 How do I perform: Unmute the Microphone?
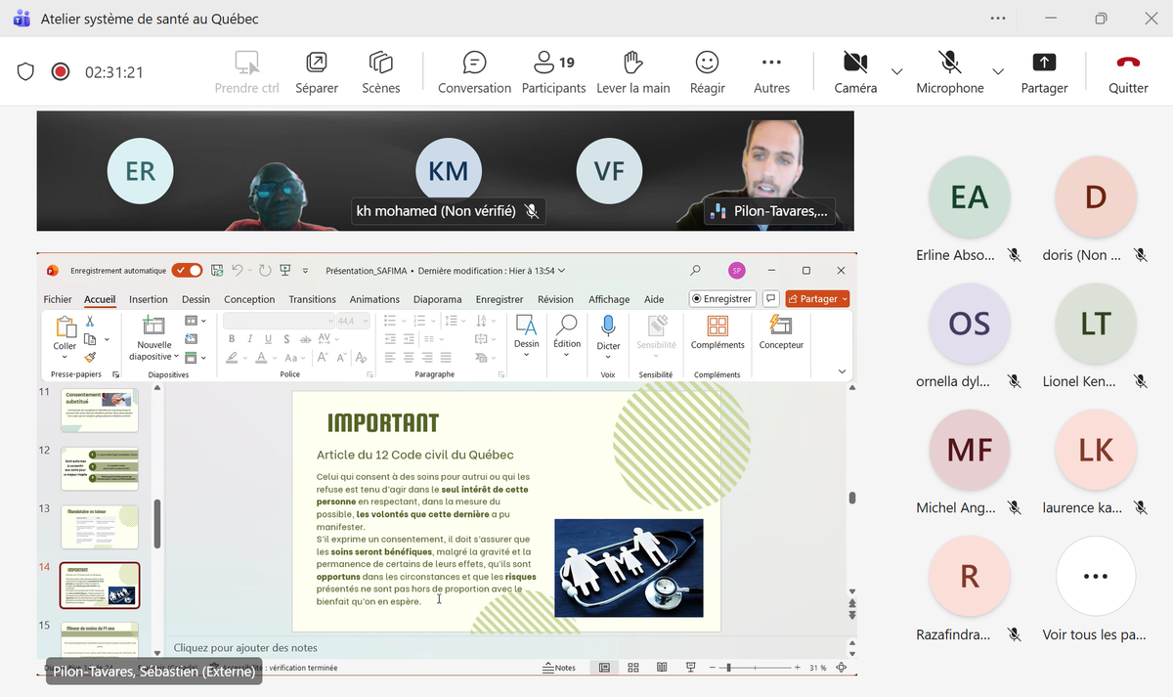point(949,72)
